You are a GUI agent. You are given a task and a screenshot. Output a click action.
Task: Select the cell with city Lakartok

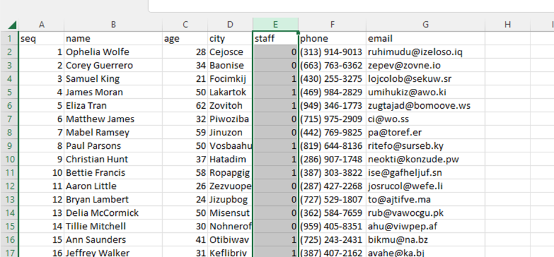point(230,92)
